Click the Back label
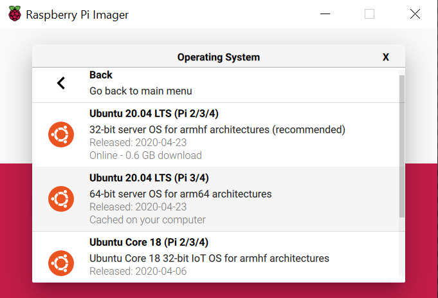438x298 pixels. click(101, 75)
